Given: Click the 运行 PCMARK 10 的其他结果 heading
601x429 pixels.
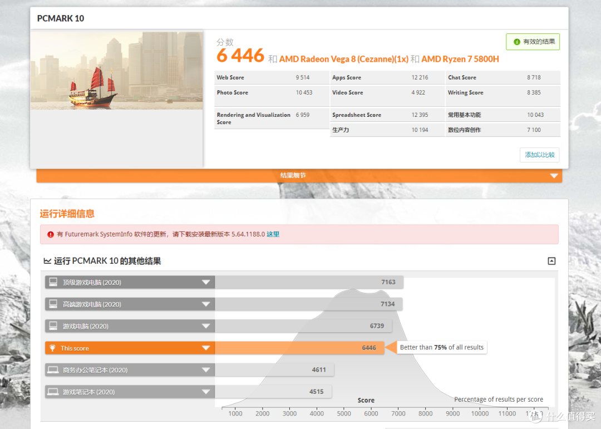Looking at the screenshot, I should tap(107, 261).
